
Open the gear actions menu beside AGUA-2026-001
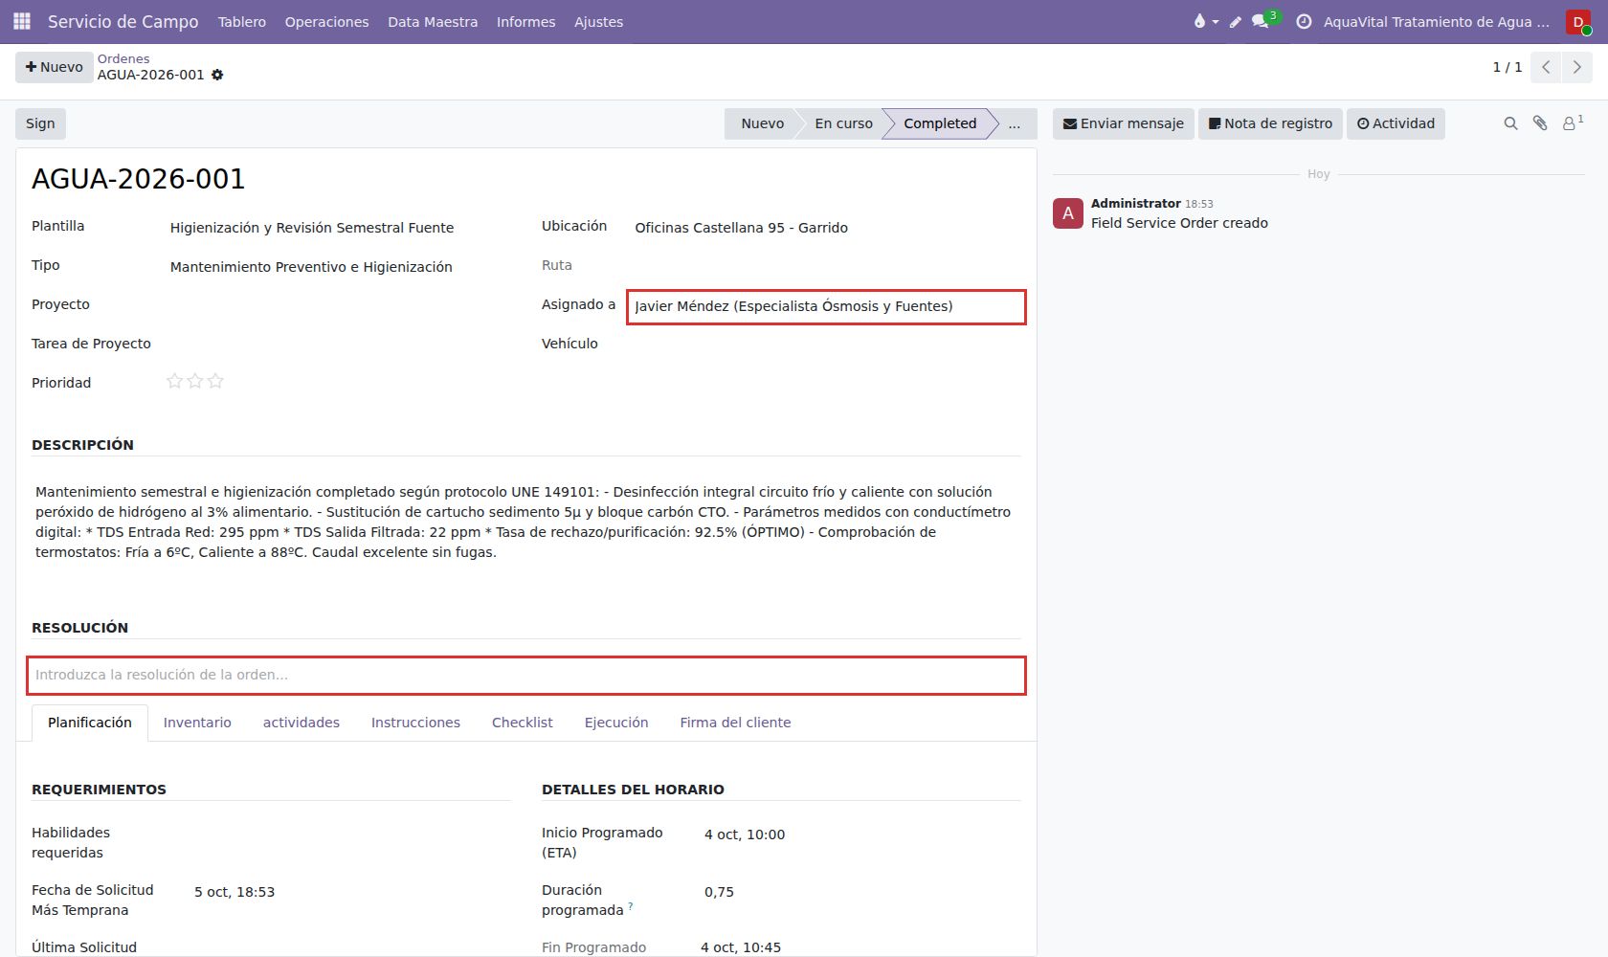point(217,75)
